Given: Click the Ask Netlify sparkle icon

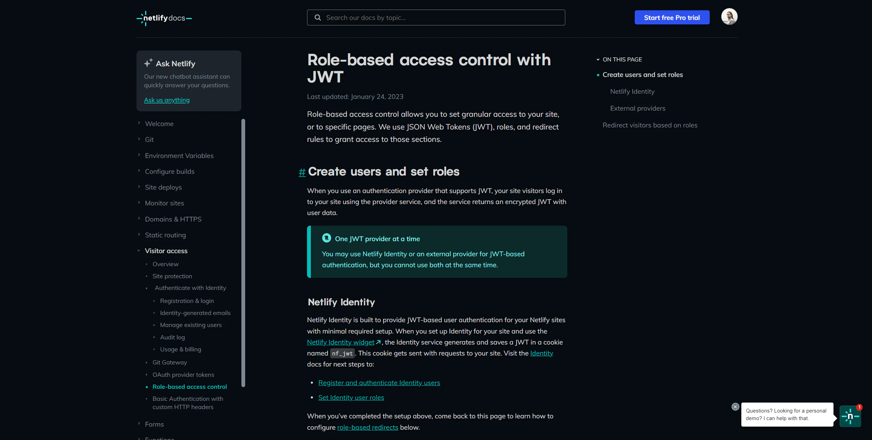Looking at the screenshot, I should pyautogui.click(x=148, y=63).
